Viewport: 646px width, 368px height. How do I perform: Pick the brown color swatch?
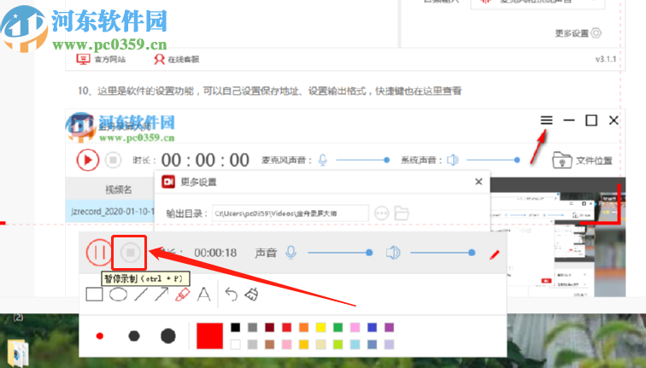coord(269,344)
